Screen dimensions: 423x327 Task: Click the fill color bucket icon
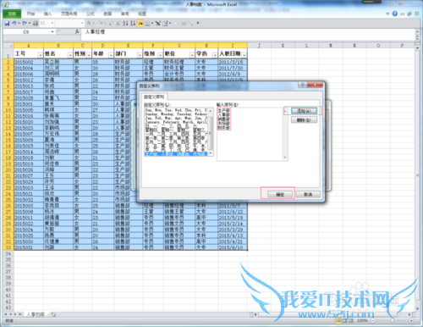click(x=100, y=23)
